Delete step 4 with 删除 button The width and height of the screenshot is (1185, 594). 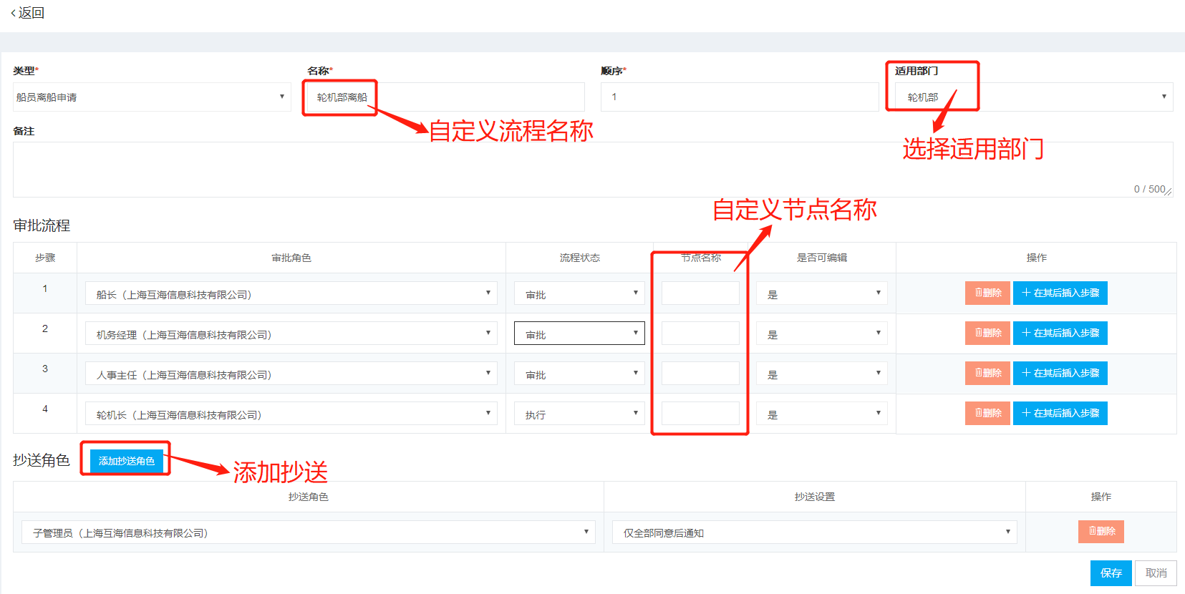tap(987, 413)
